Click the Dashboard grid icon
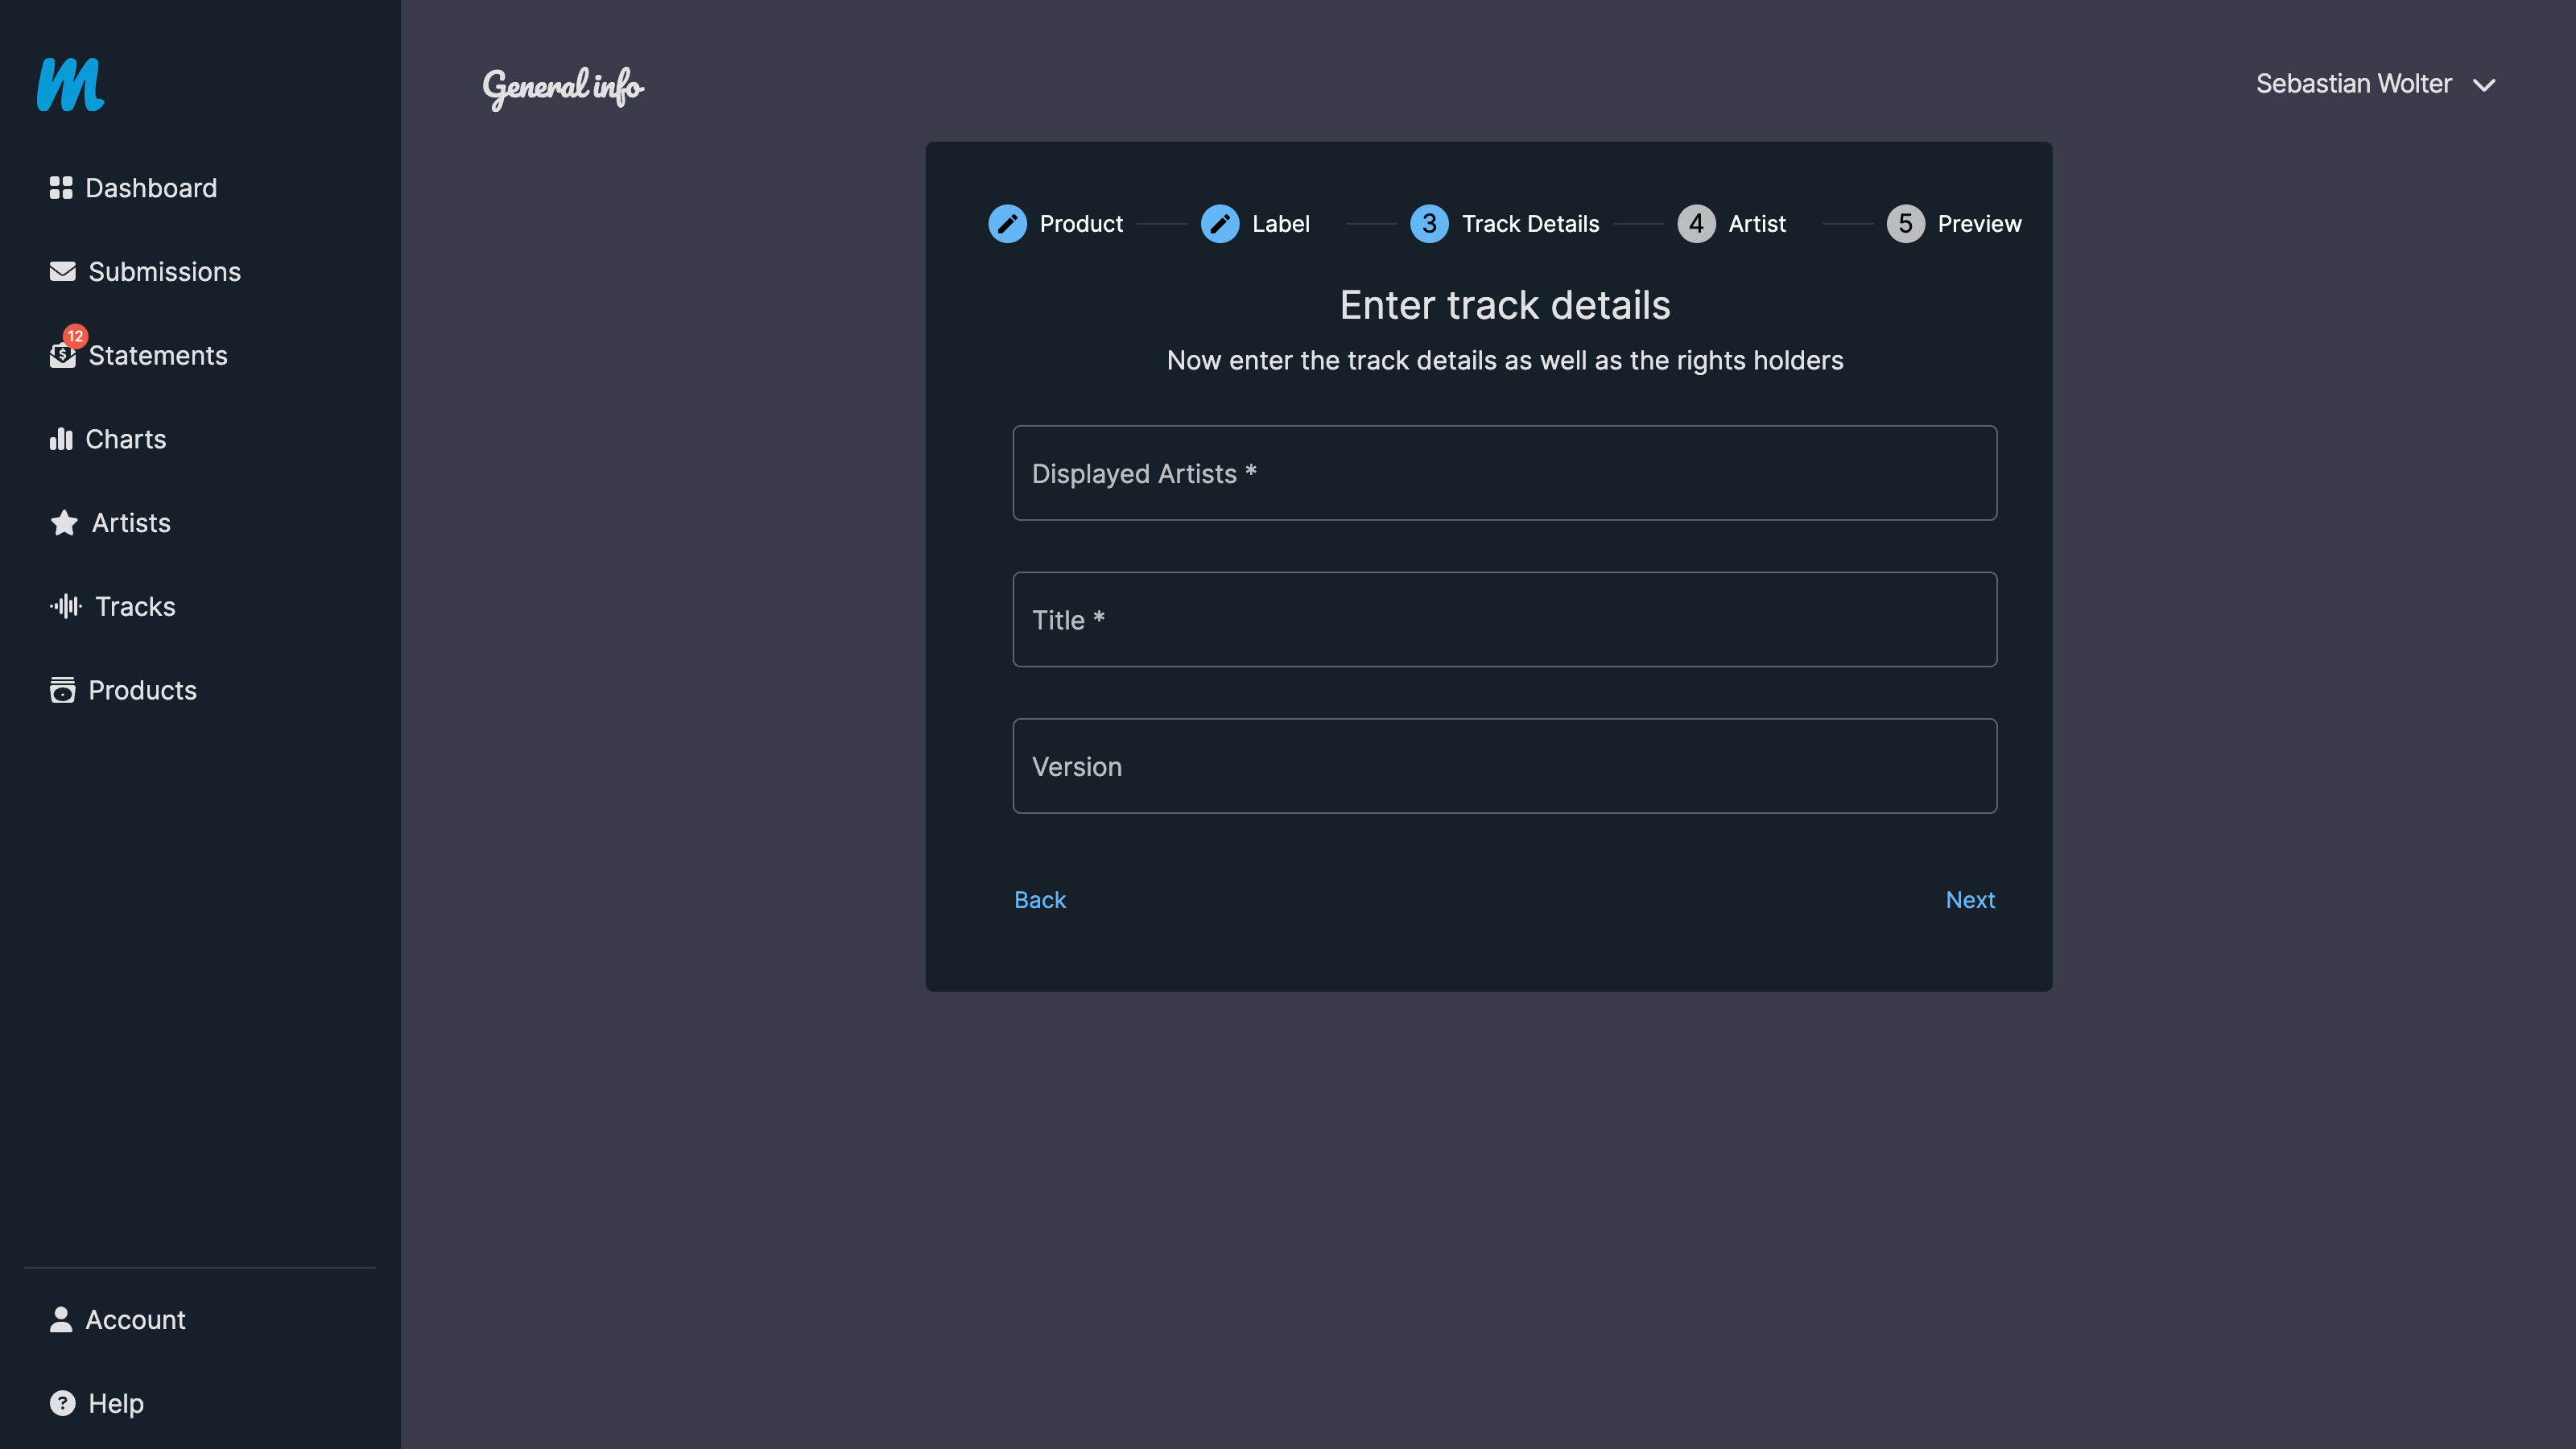Screen dimensions: 2576x1449 (x=61, y=188)
